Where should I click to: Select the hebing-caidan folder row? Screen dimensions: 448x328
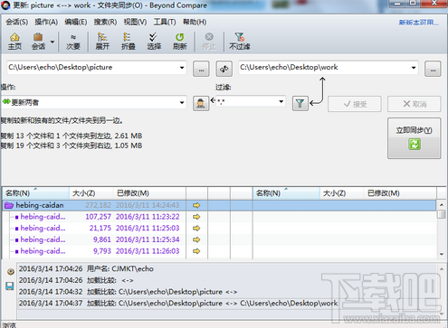[x=219, y=205]
